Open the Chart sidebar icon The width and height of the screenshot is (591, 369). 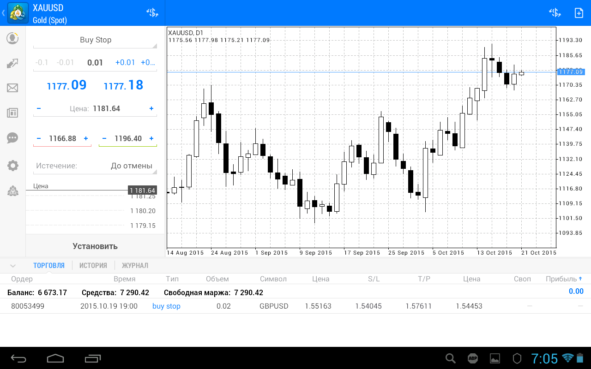tap(12, 63)
